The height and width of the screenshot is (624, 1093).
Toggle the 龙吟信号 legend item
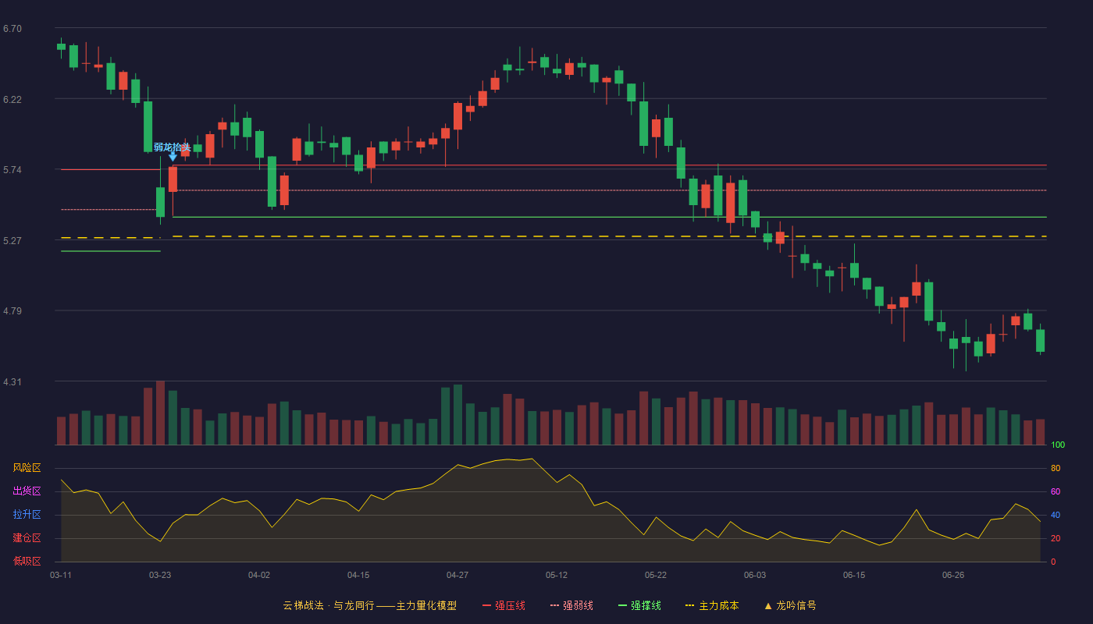click(790, 605)
